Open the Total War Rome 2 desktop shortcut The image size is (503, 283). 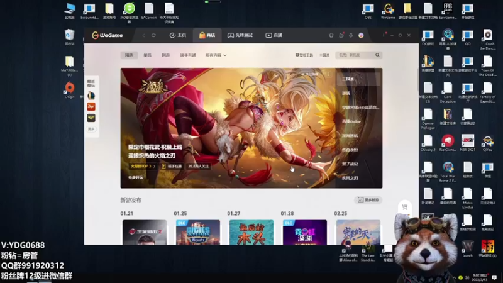(x=448, y=172)
